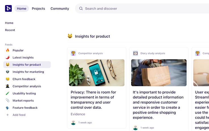Viewport: 209px width, 131px height.
Task: Click the Dovetail logo icon
Action: pos(9,8)
